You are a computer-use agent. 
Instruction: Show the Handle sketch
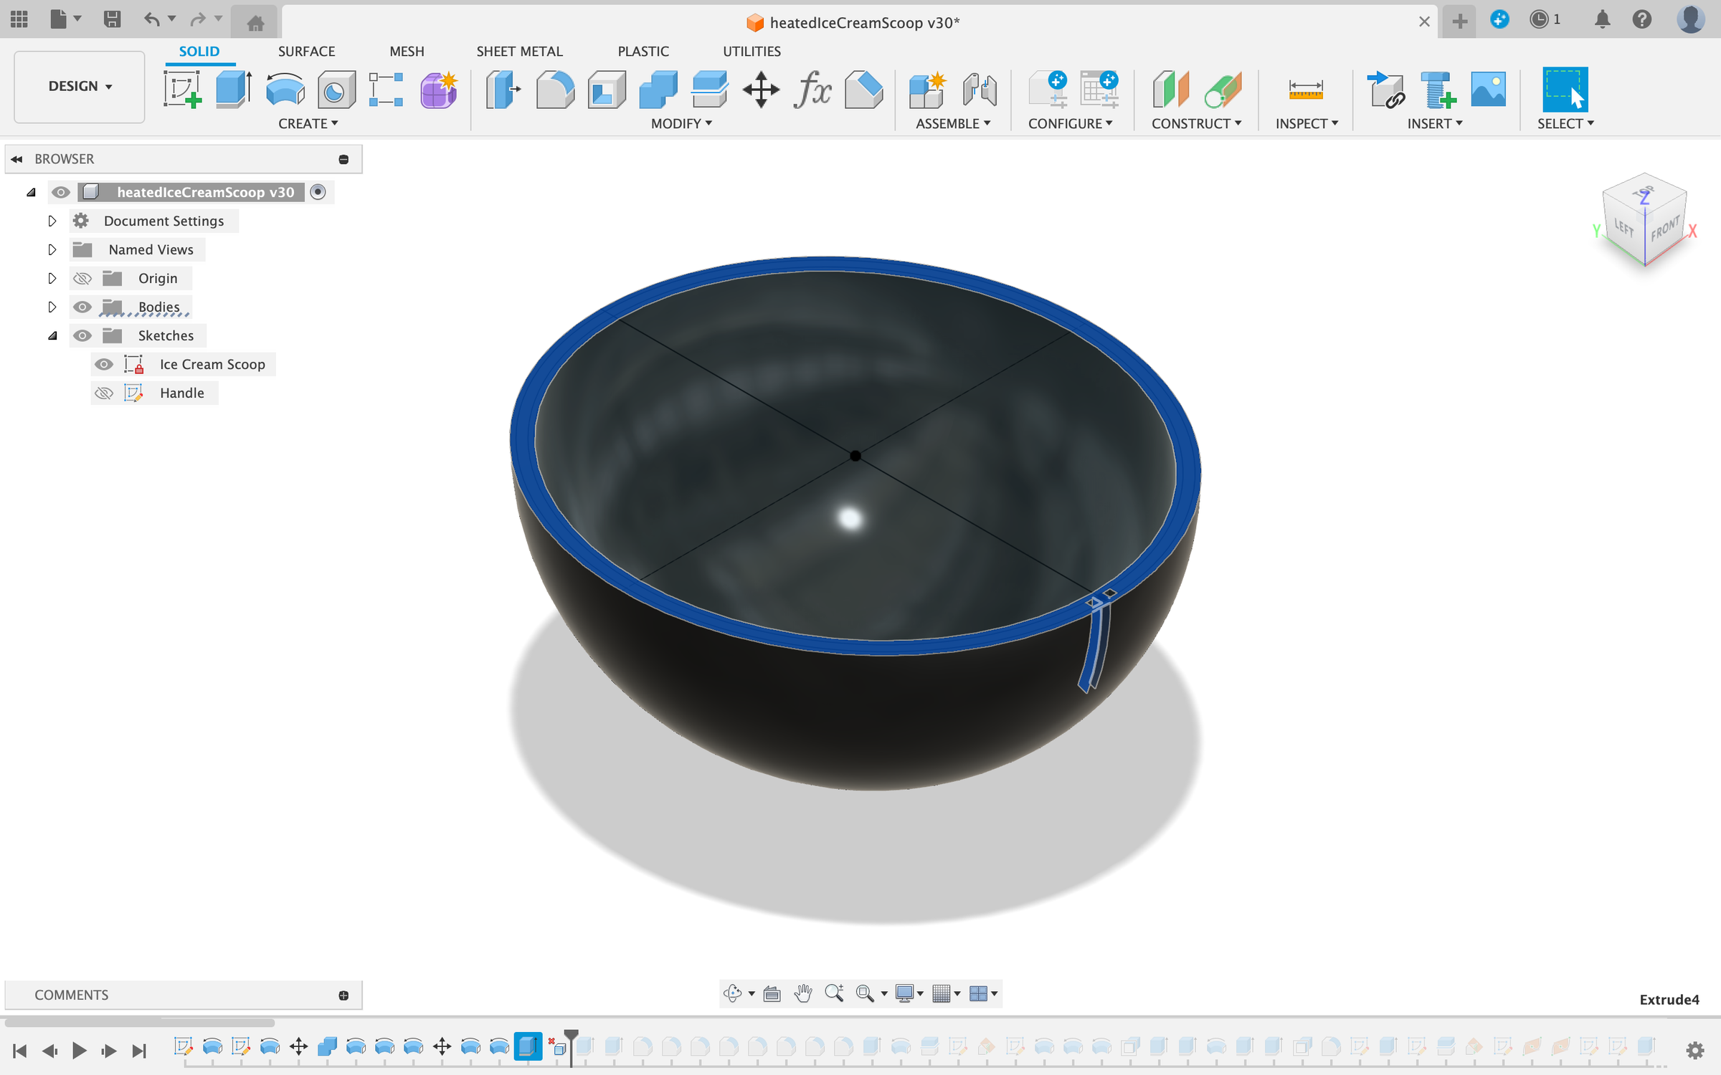click(x=104, y=393)
